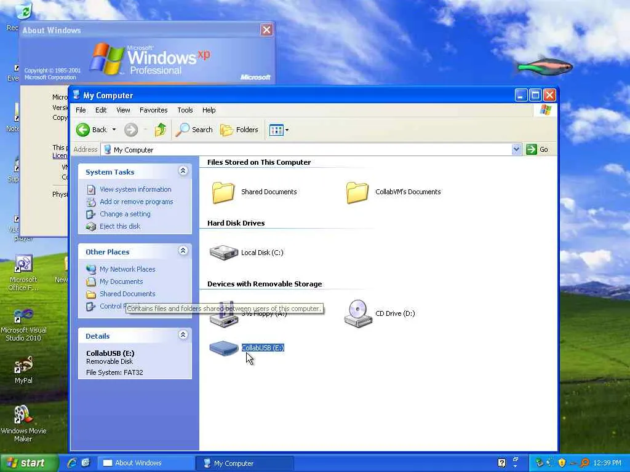Open Search in the toolbar
Screen dimensions: 630x472
[x=195, y=130]
